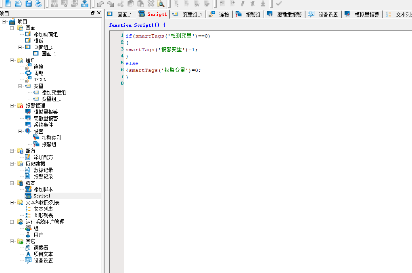Screen dimensions: 412x273
Task: Float the 项目 panel with restore button
Action: click(x=93, y=13)
